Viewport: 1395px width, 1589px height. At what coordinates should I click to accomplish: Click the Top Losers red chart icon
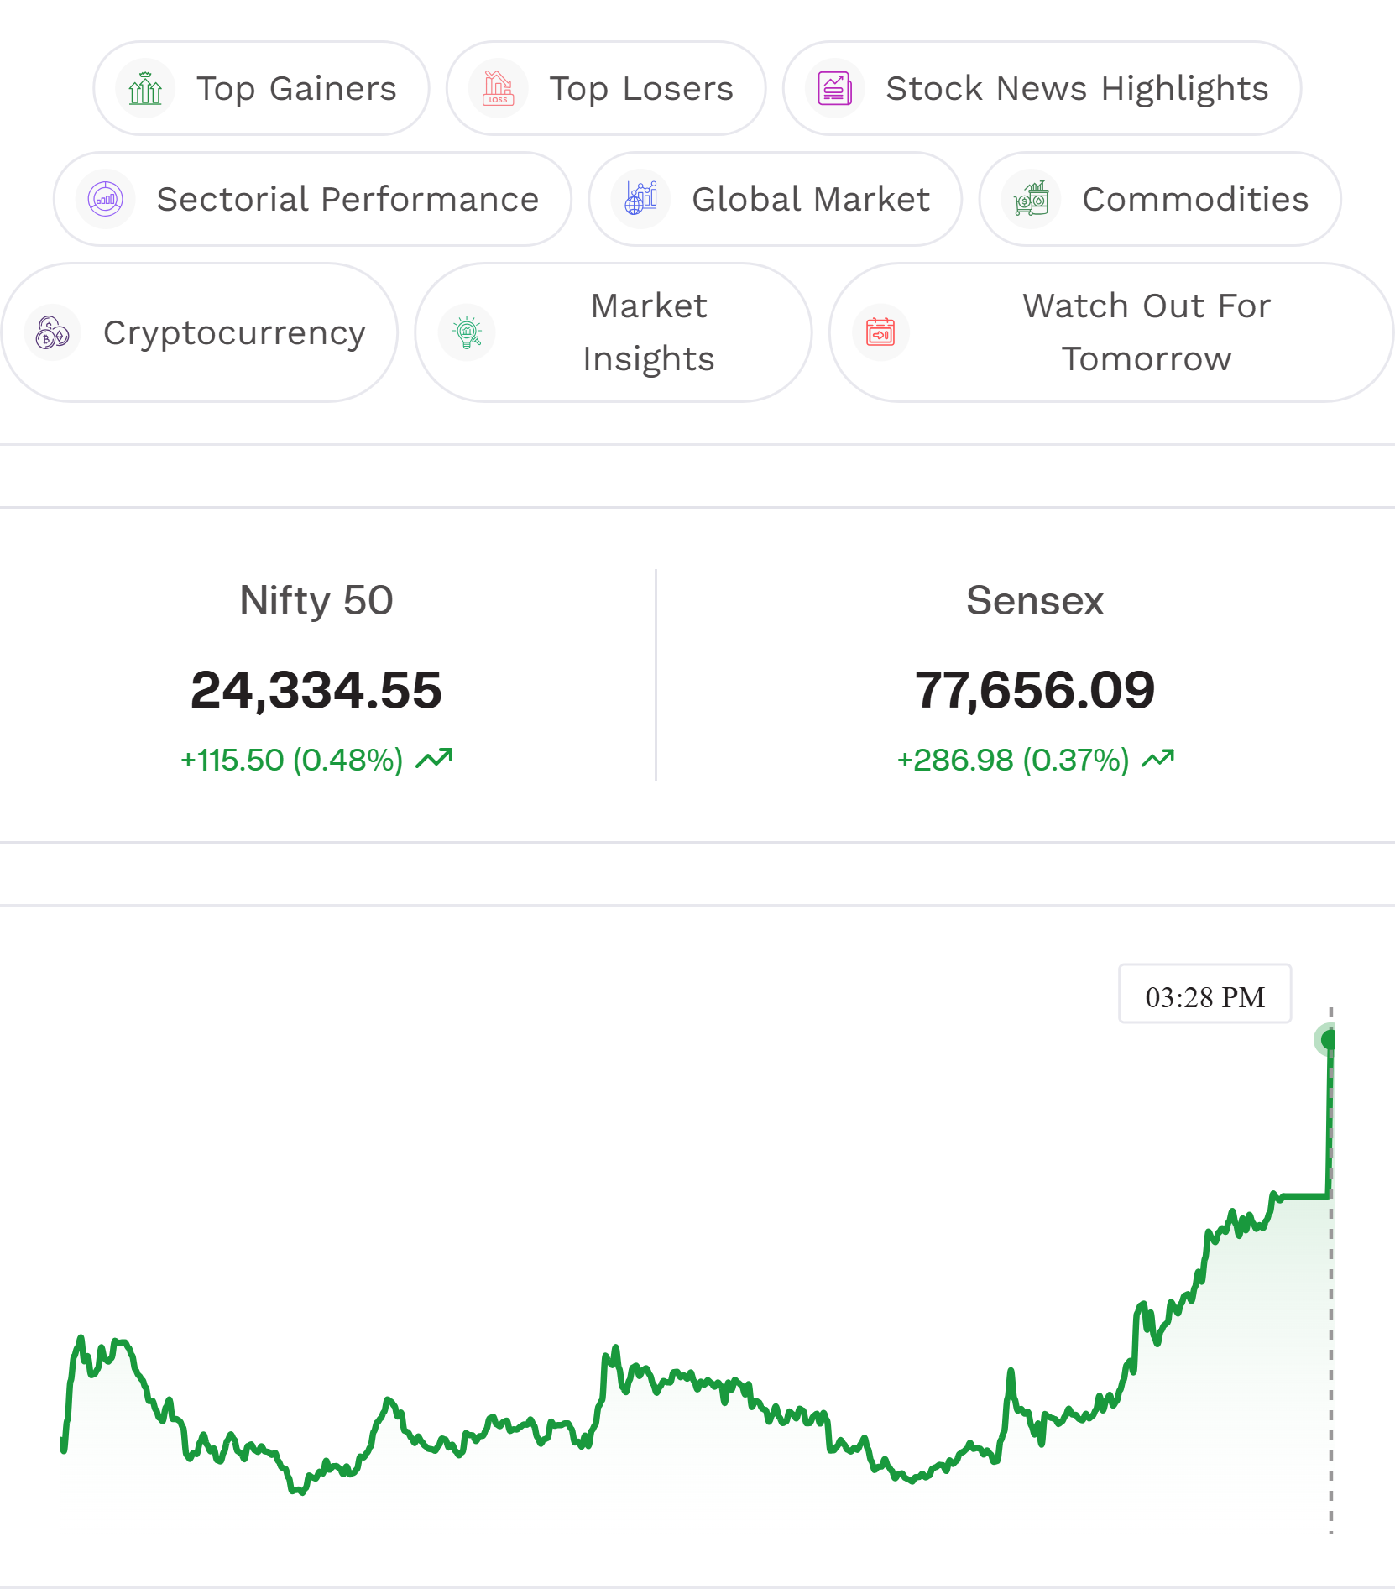pyautogui.click(x=499, y=88)
